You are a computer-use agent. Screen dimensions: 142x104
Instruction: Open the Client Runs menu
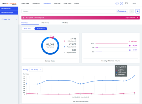pyautogui.click(x=36, y=4)
